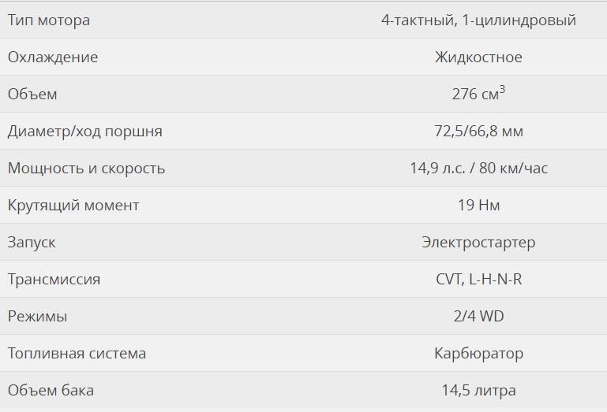Select the '14,9 л.с. / 80 км/час' value
607x412 pixels.
tap(479, 169)
